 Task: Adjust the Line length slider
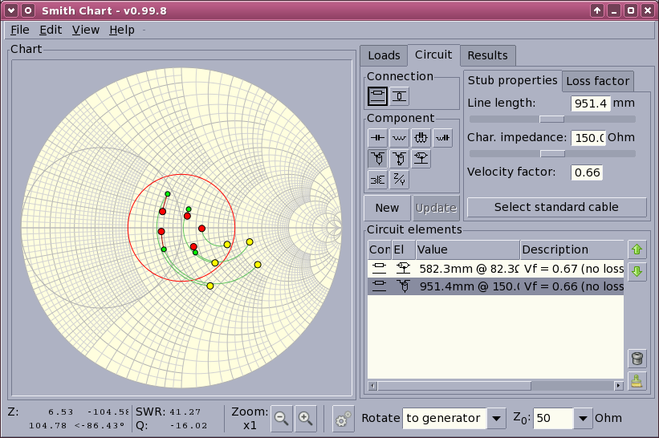point(551,120)
